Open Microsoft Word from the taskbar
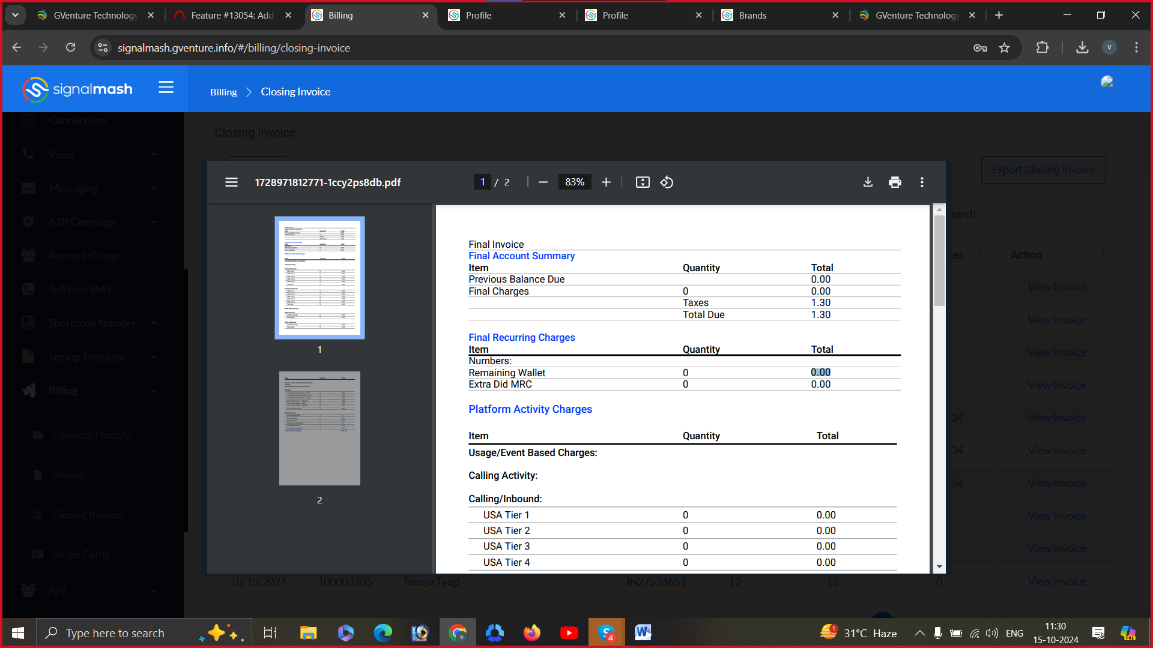The height and width of the screenshot is (648, 1153). [x=643, y=632]
